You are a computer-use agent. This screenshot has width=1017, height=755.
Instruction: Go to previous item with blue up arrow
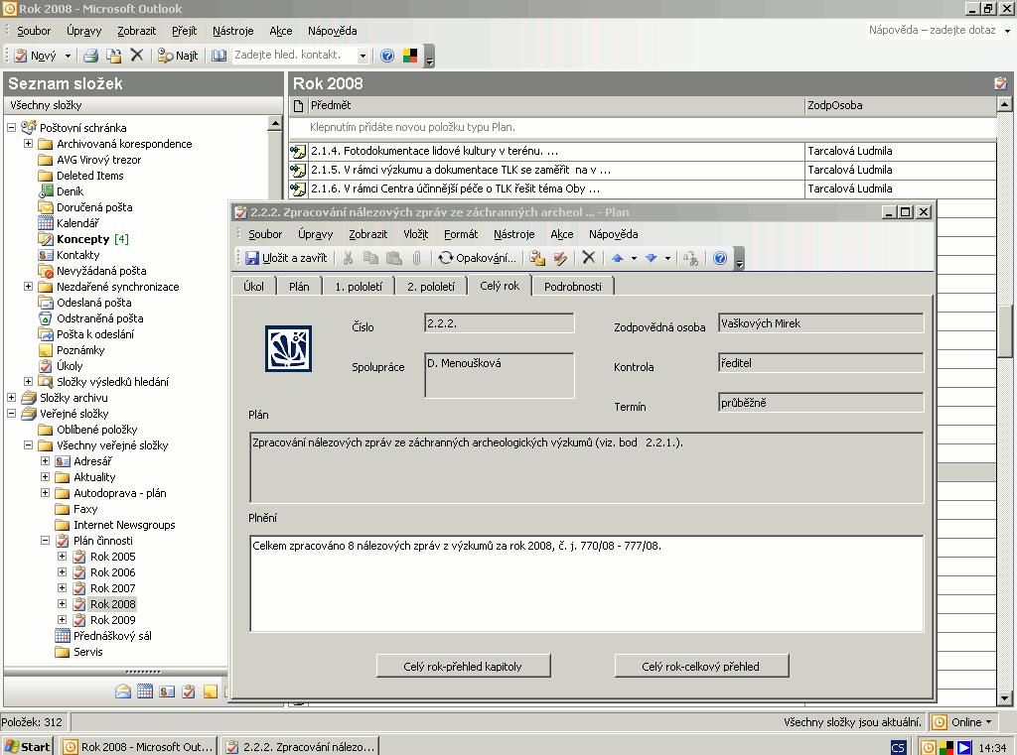click(x=617, y=258)
